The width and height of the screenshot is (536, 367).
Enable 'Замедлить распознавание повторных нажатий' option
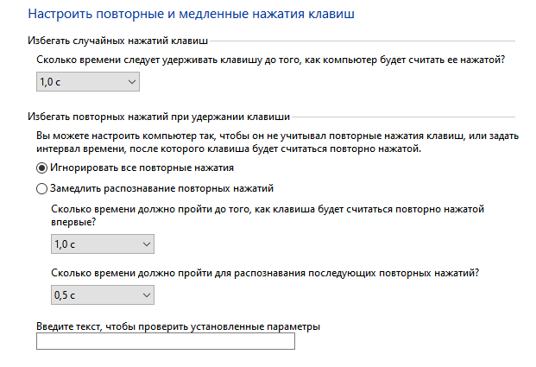tap(41, 188)
